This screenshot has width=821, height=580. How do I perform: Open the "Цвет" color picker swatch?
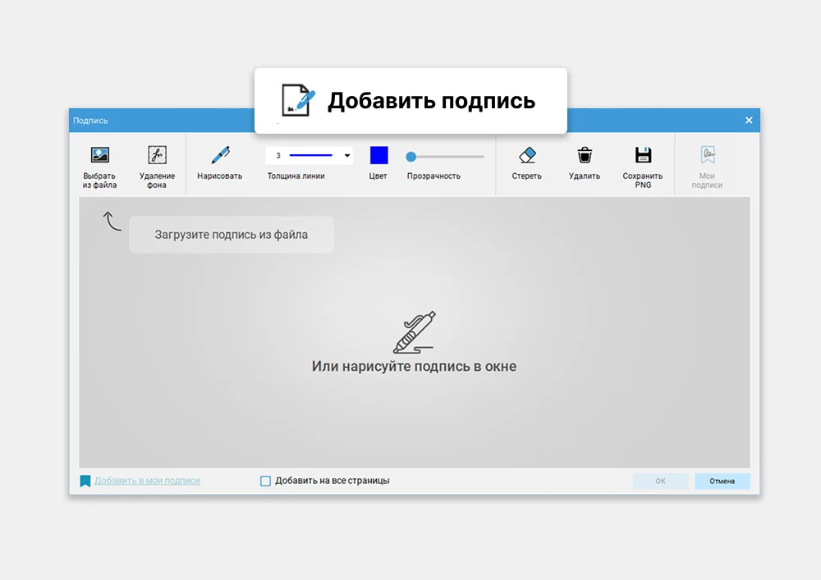[x=378, y=155]
